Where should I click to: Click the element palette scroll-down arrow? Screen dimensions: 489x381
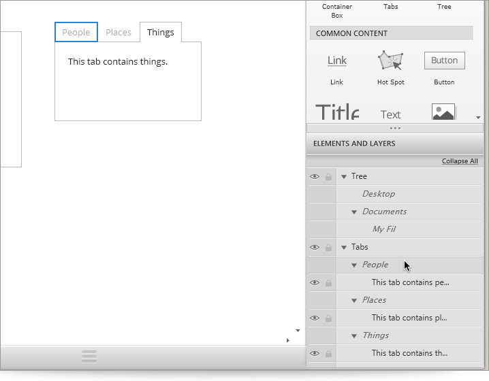(478, 118)
